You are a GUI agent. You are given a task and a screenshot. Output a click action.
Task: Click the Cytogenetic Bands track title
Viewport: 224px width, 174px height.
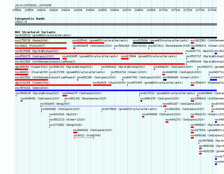coord(30,19)
